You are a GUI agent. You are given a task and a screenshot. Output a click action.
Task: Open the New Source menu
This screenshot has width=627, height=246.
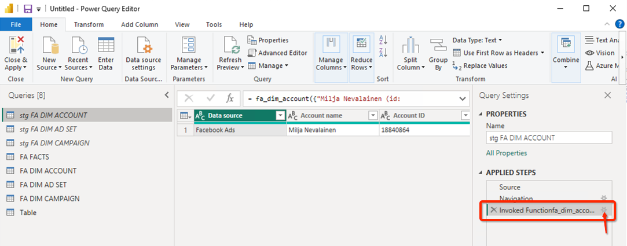49,53
